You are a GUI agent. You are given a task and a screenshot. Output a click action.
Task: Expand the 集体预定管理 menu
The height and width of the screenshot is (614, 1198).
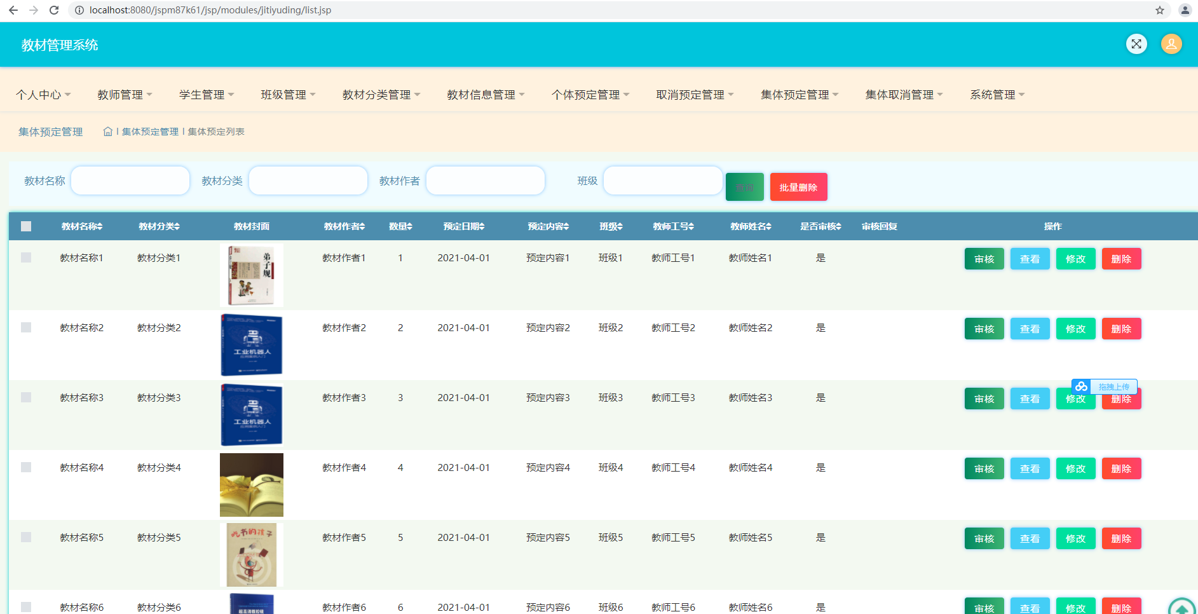pos(800,95)
